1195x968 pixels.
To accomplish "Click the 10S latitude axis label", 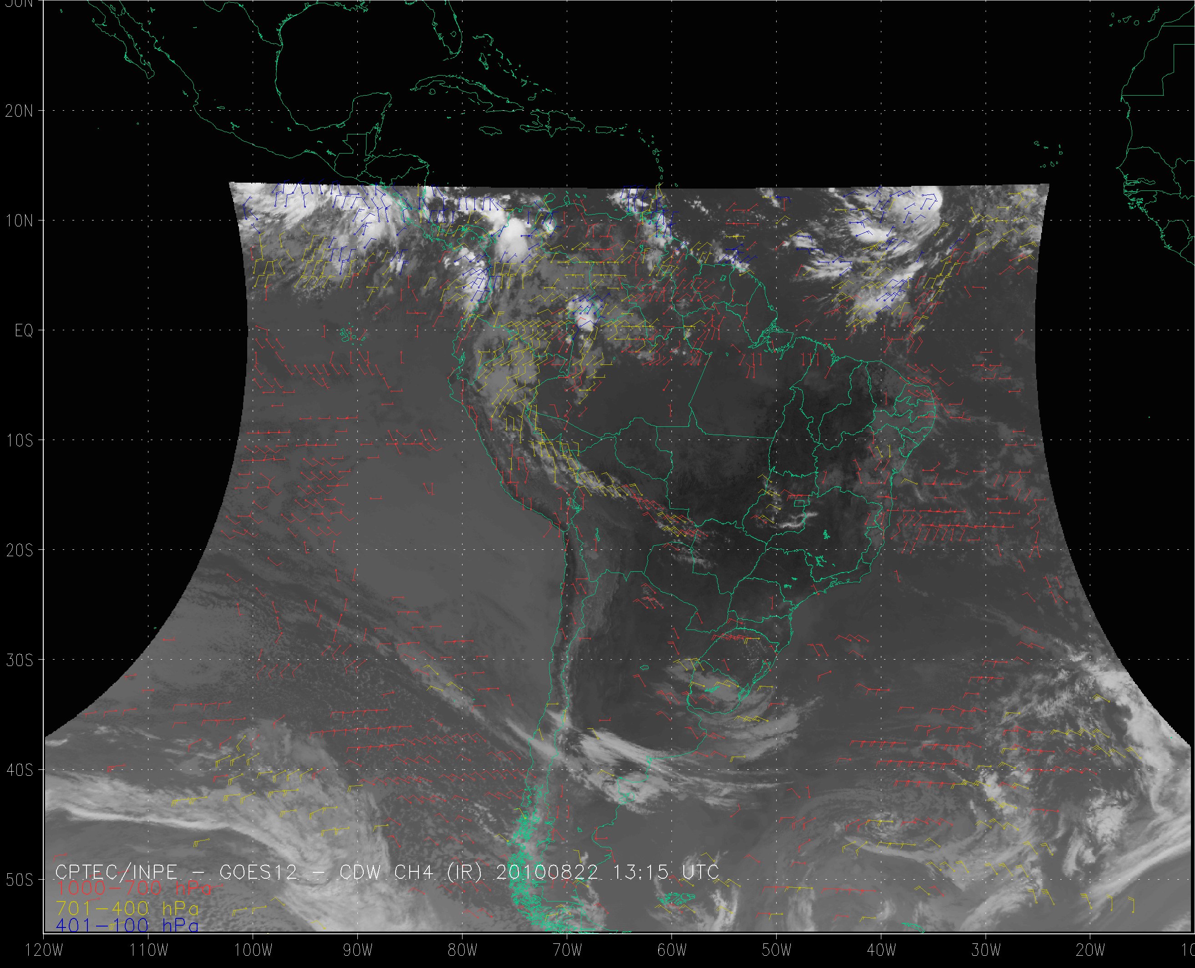I will [19, 441].
